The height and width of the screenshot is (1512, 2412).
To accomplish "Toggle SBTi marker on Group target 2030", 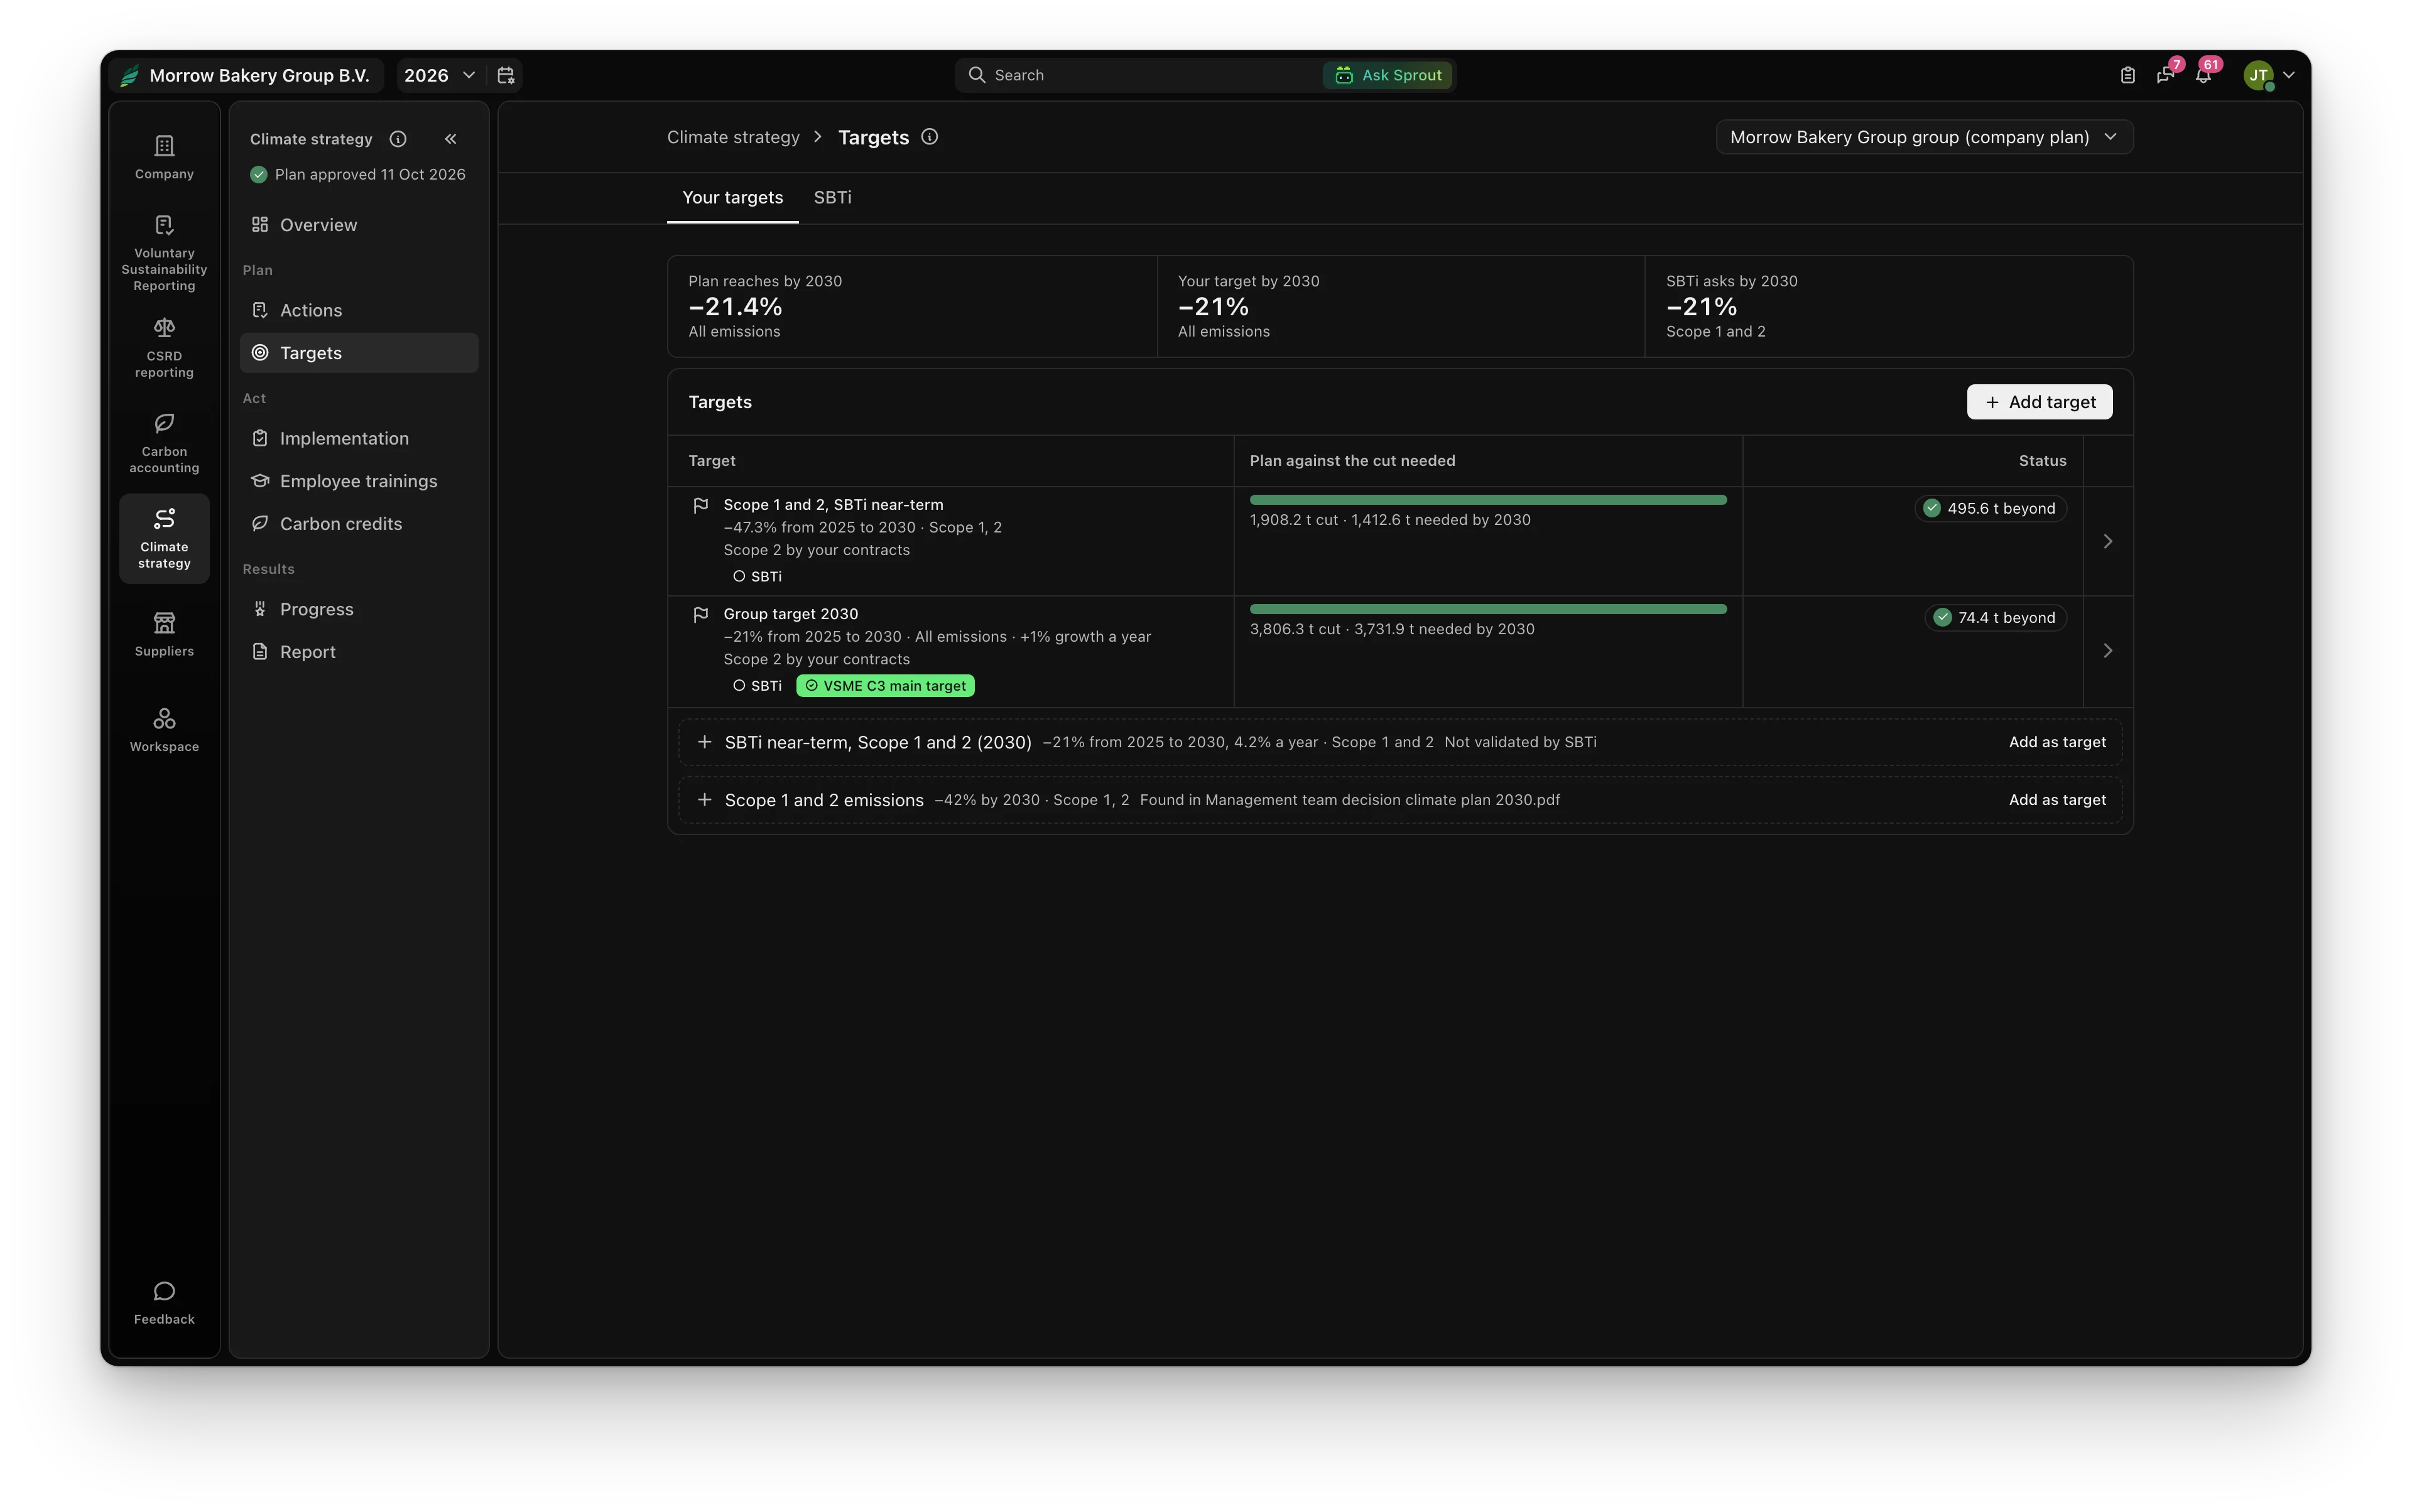I will coord(758,686).
